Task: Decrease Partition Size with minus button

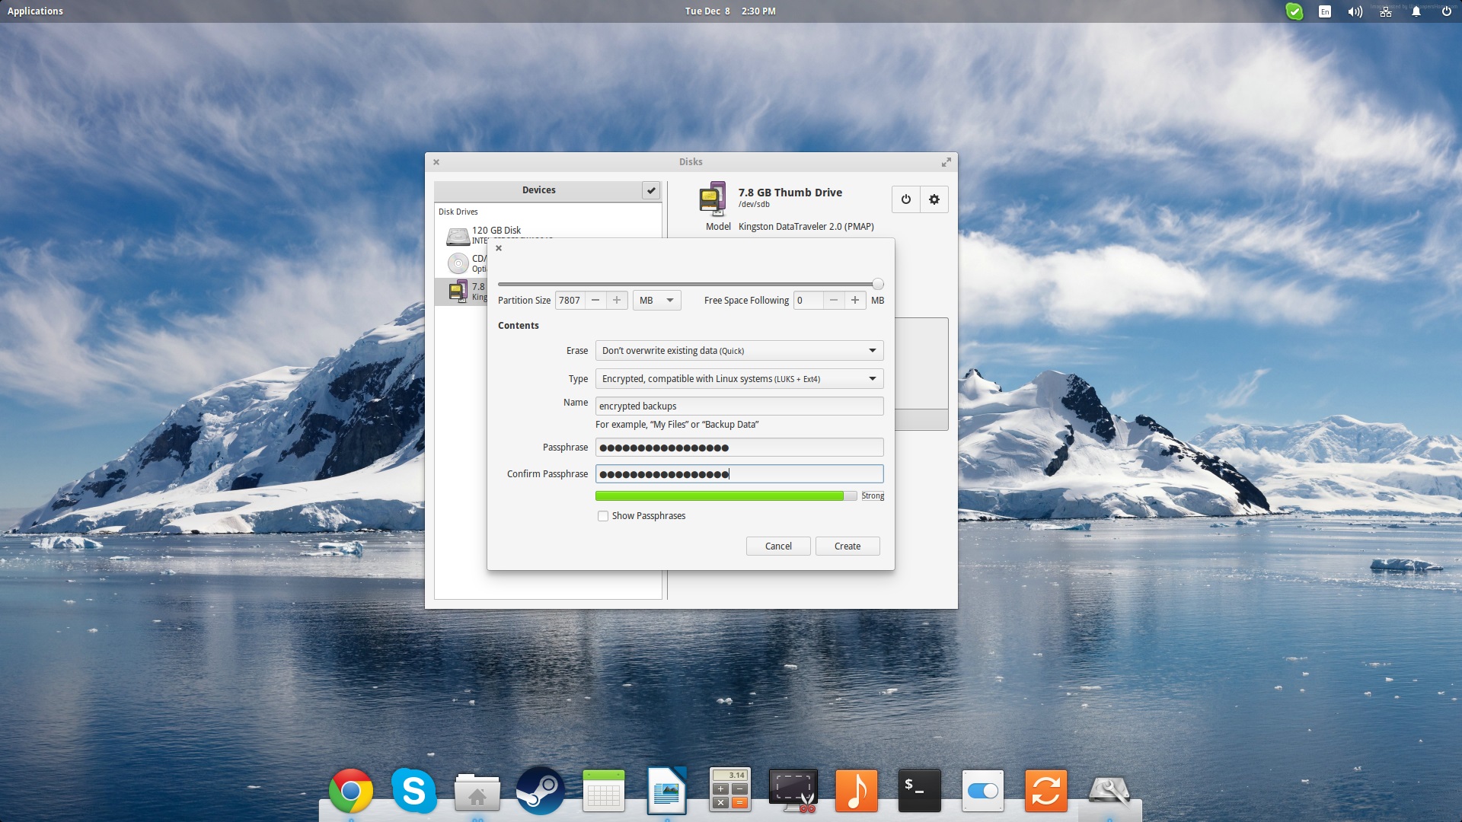Action: click(595, 301)
